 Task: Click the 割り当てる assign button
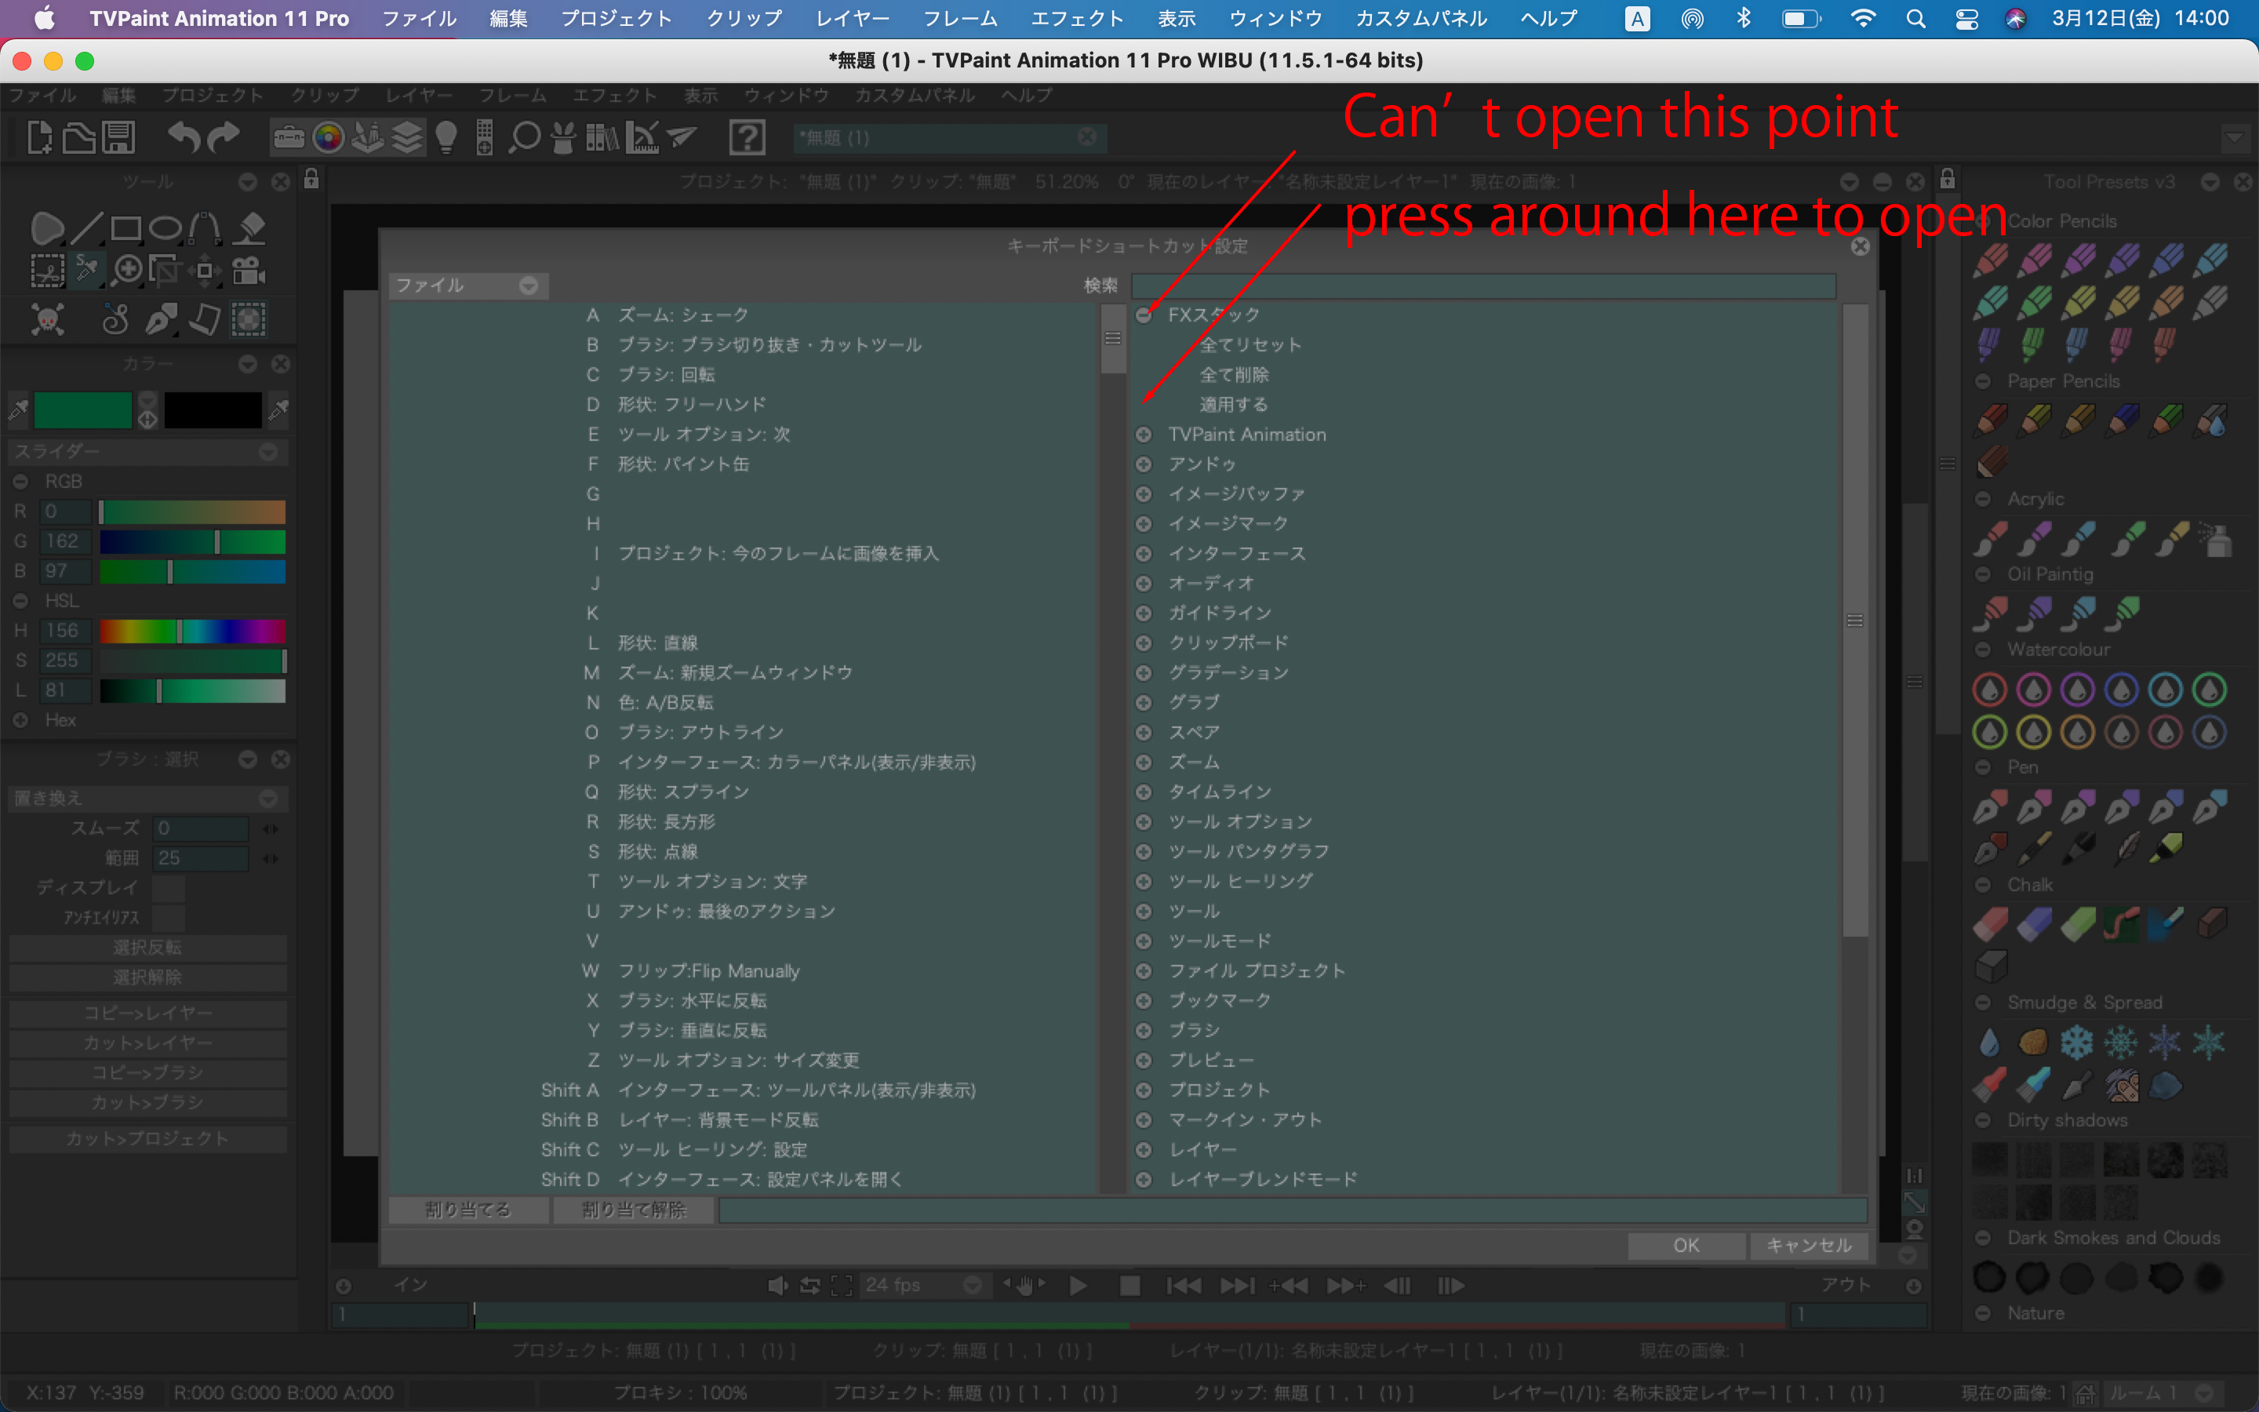click(468, 1210)
